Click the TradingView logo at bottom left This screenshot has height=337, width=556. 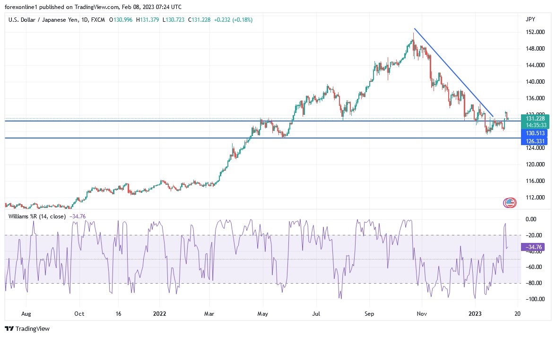pos(27,328)
